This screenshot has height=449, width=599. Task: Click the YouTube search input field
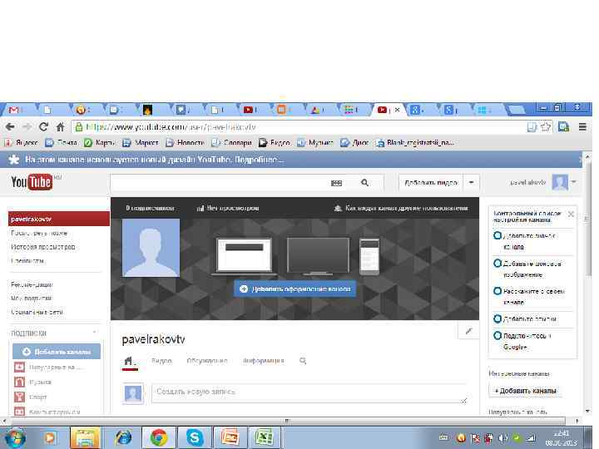click(220, 183)
